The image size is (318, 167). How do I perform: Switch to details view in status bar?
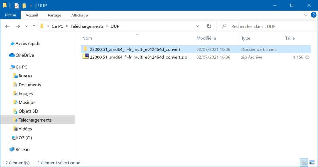(304, 163)
